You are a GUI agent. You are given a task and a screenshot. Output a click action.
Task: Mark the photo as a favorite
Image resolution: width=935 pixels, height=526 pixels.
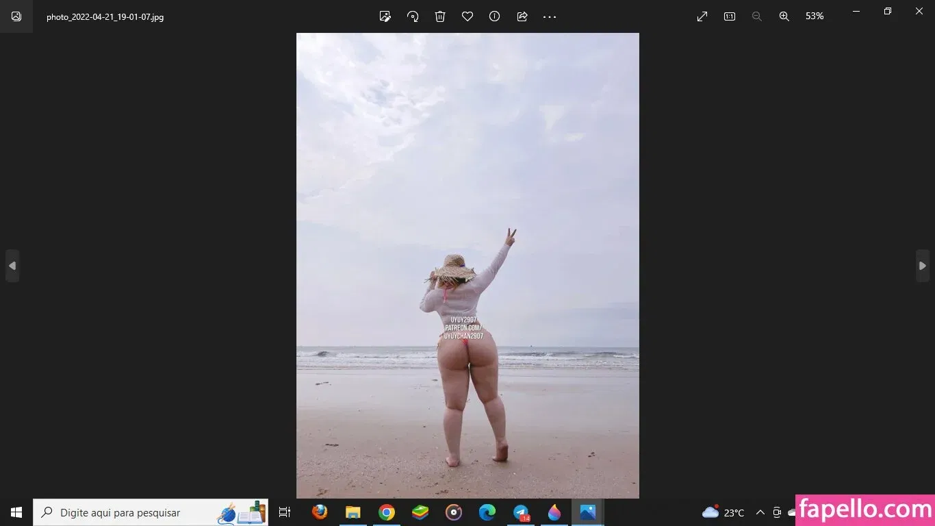(467, 16)
